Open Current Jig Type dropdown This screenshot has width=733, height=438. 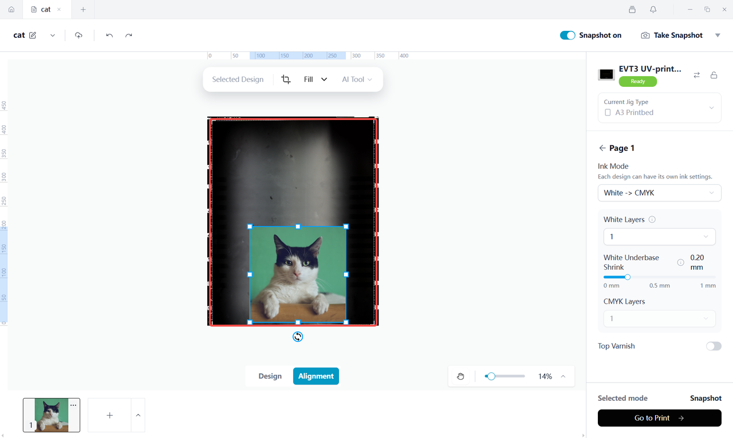[x=660, y=107]
